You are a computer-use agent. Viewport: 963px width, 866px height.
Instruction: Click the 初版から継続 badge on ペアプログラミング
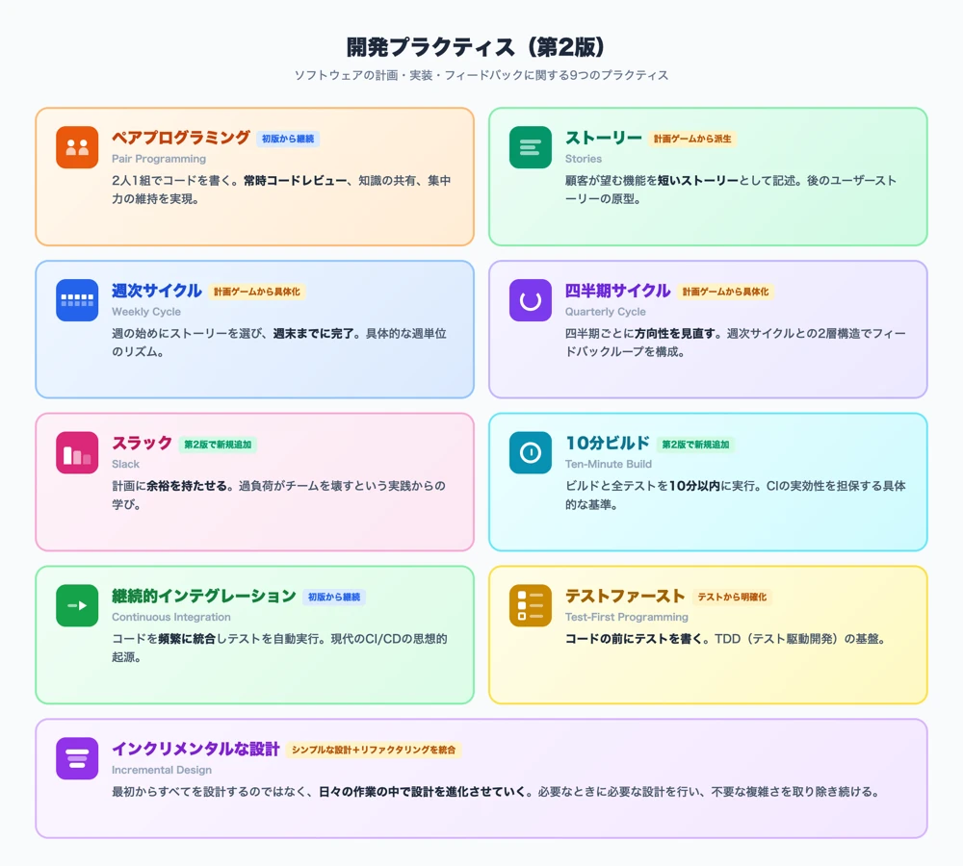pos(288,139)
